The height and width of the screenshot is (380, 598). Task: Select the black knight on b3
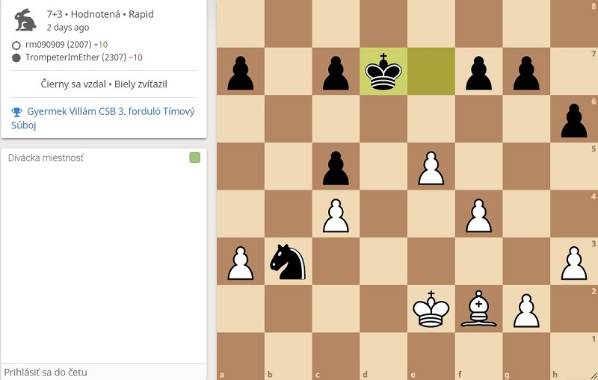tap(288, 261)
